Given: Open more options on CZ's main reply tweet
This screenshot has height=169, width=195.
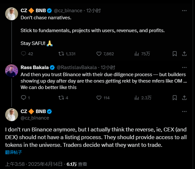Looking at the screenshot, I should 184,111.
